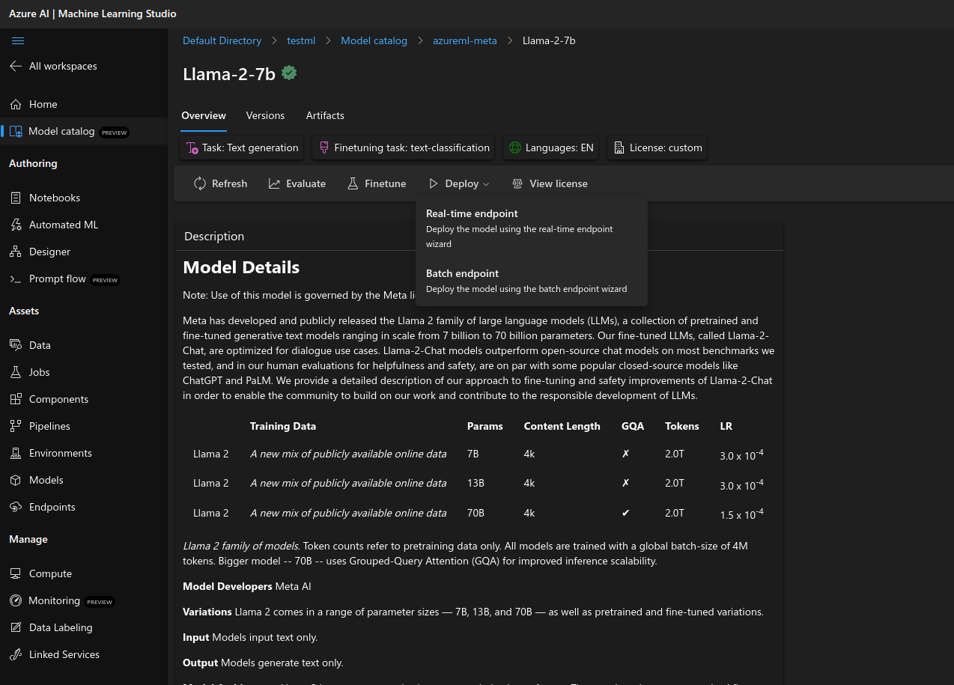Click the Evaluate chart icon

point(275,183)
